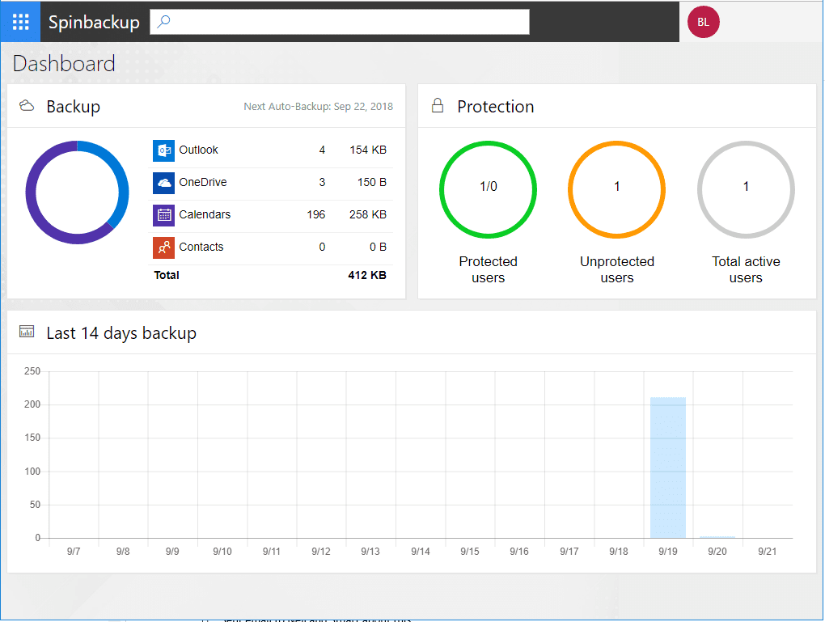Focus the top search input field
Screen dimensions: 825x622
pos(340,22)
